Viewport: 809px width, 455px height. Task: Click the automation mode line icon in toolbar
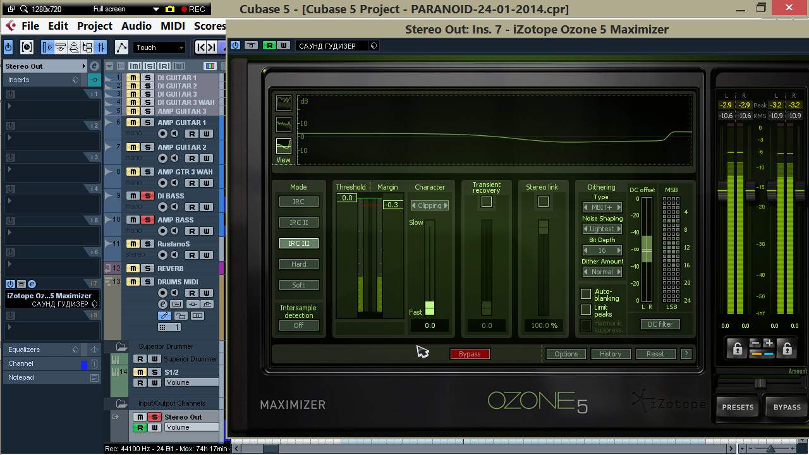click(x=122, y=47)
